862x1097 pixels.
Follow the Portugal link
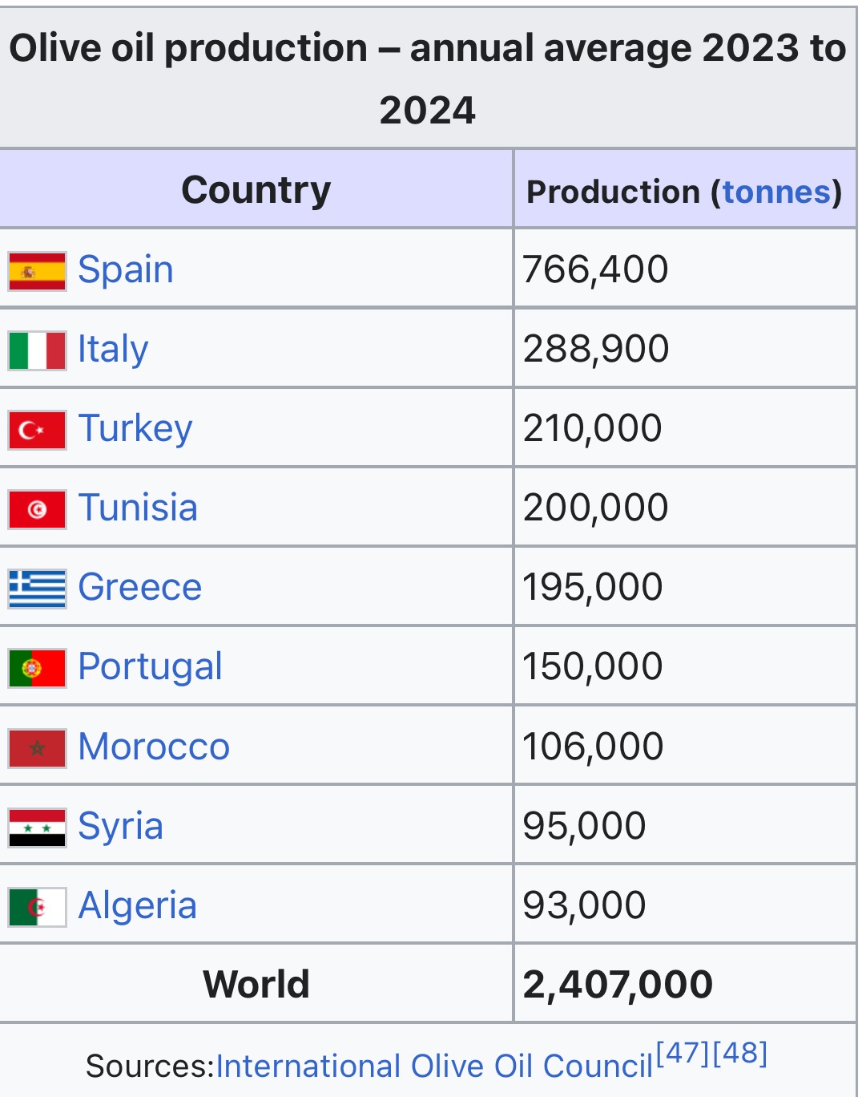tap(151, 666)
